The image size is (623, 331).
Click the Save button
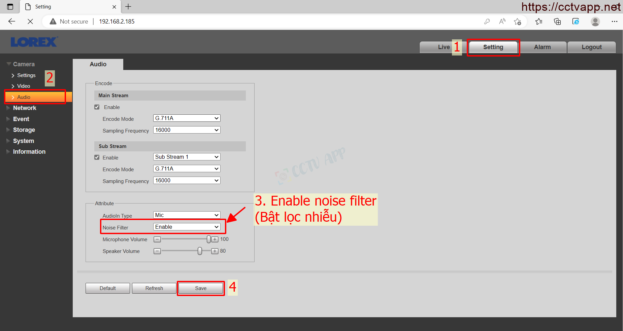coord(201,288)
